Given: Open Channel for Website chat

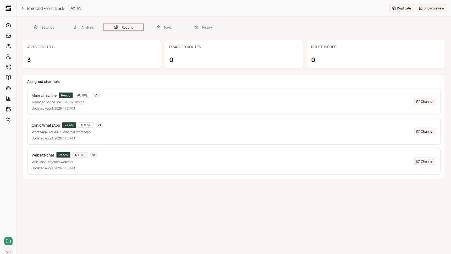Looking at the screenshot, I should coord(425,161).
